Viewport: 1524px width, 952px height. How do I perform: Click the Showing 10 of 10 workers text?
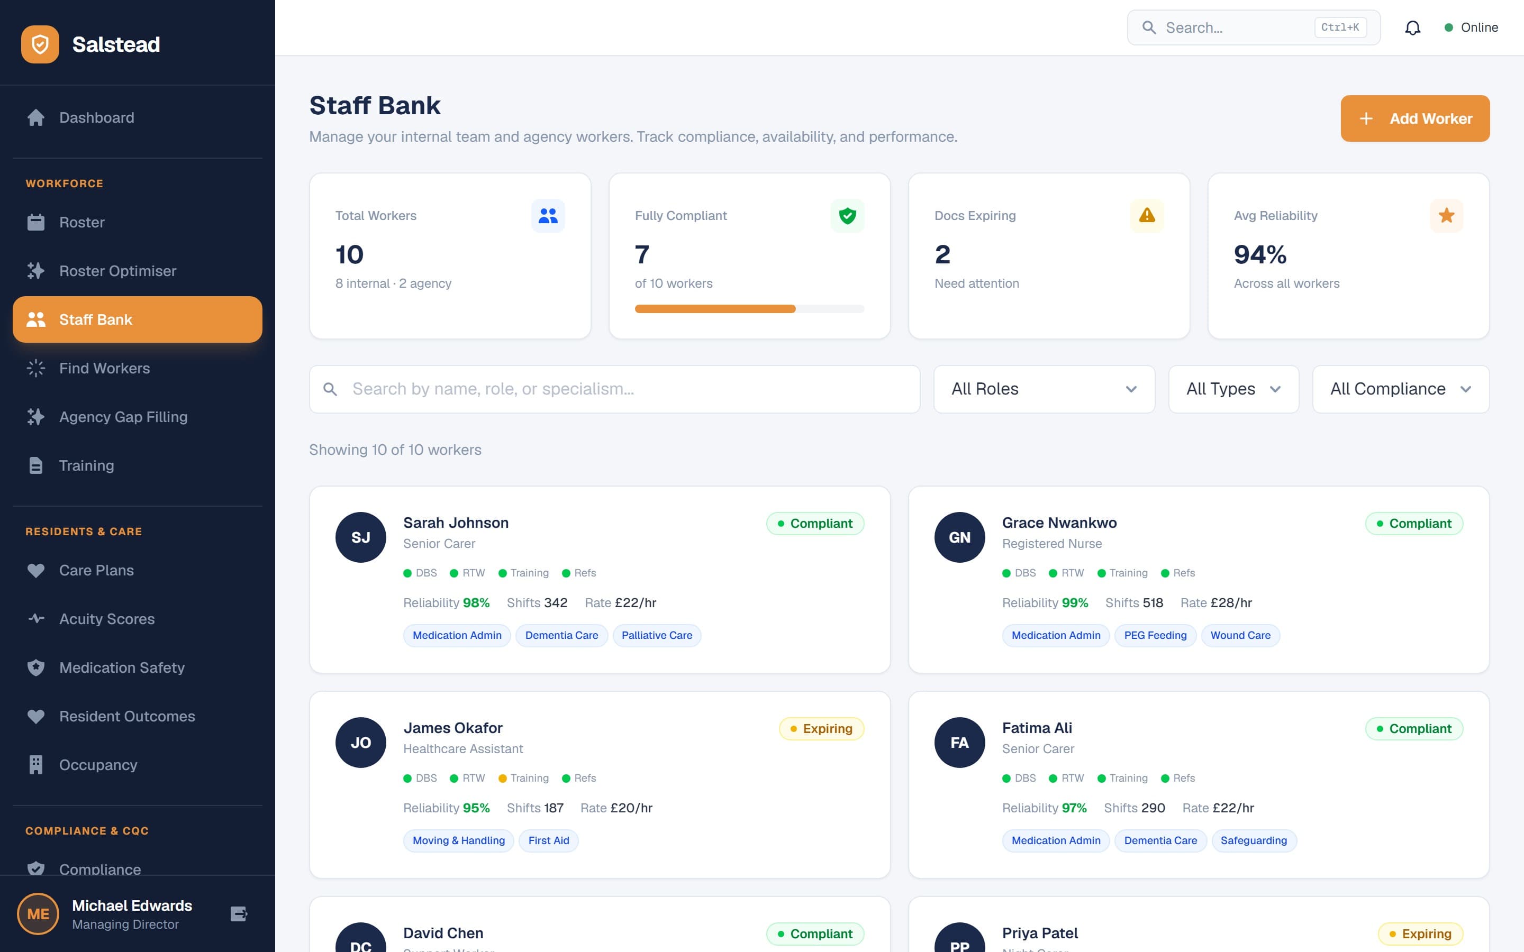point(395,450)
